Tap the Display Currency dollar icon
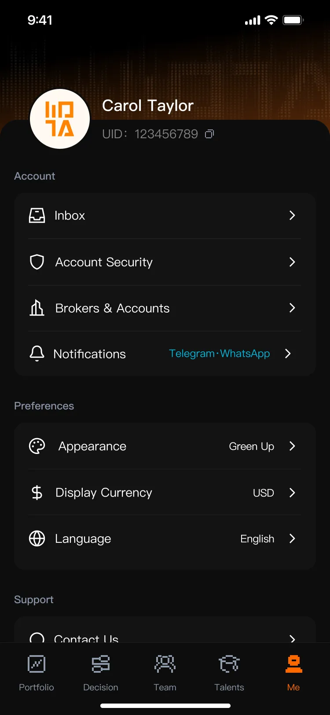Viewport: 330px width, 715px height. tap(37, 492)
